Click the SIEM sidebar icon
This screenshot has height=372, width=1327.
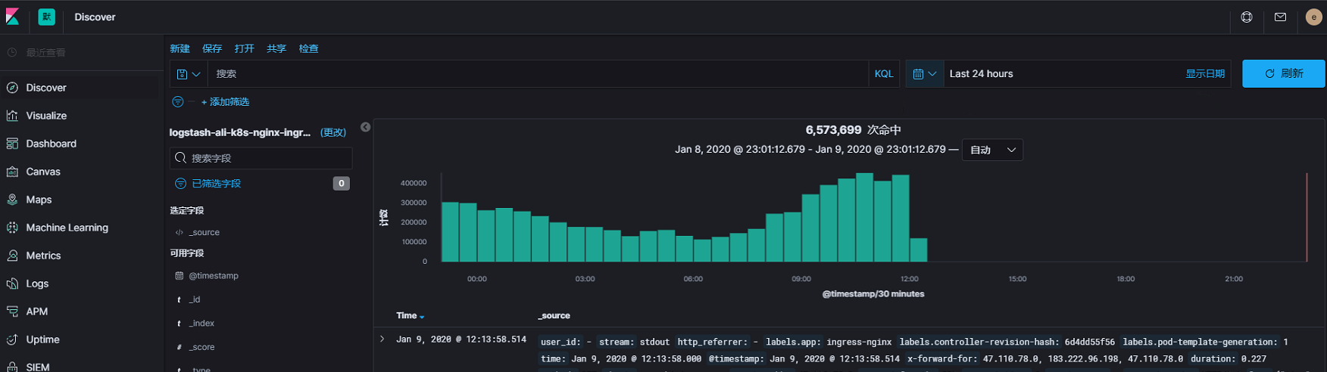tap(12, 367)
